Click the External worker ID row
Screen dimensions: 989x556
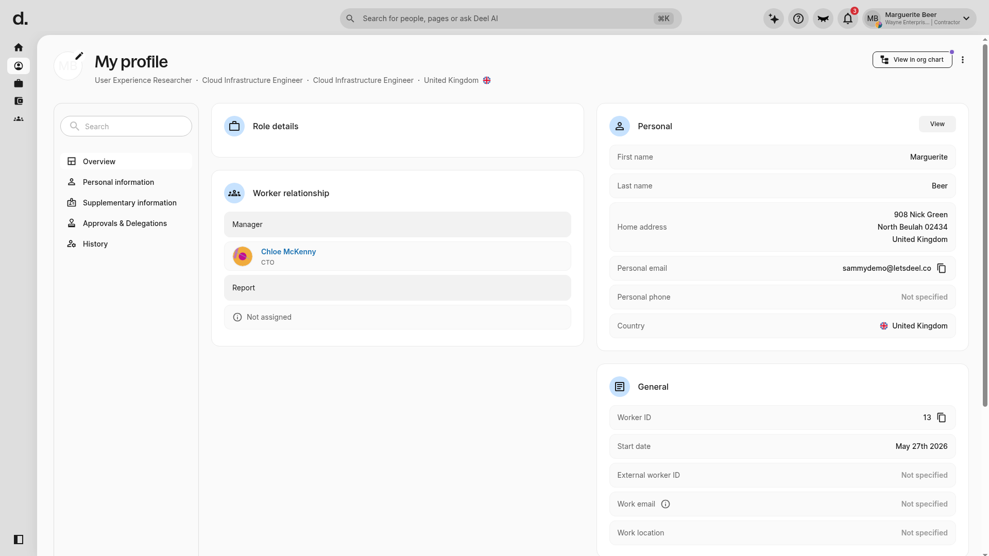pyautogui.click(x=782, y=475)
